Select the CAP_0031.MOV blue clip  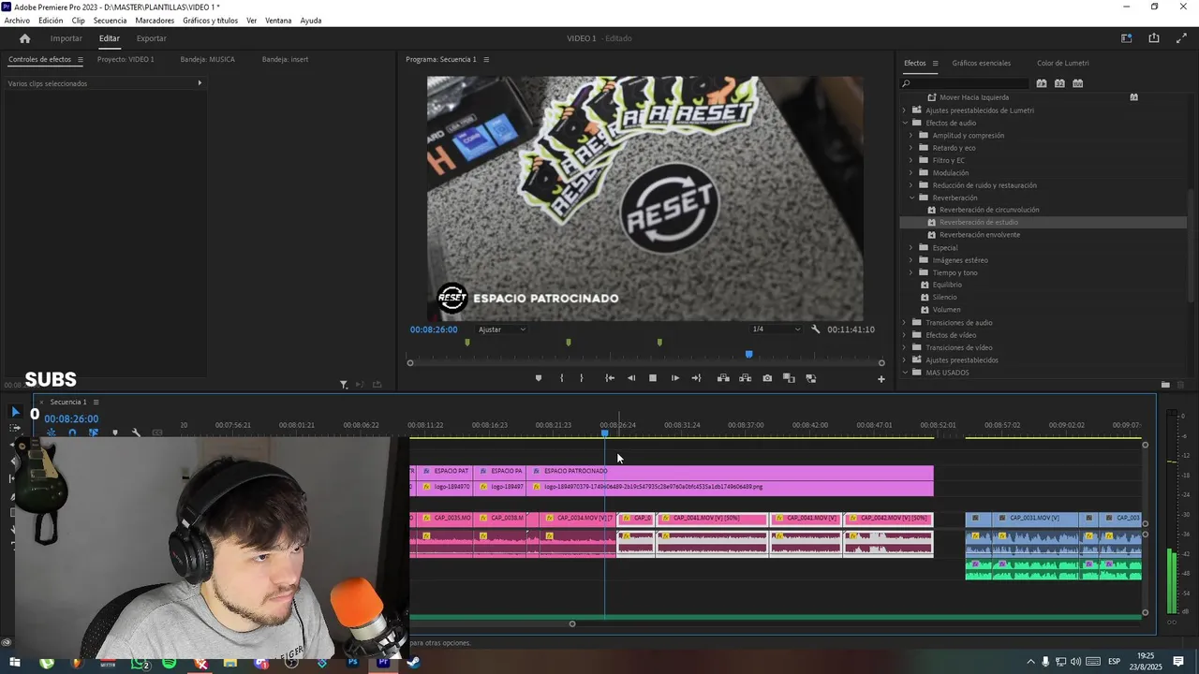pyautogui.click(x=1034, y=519)
